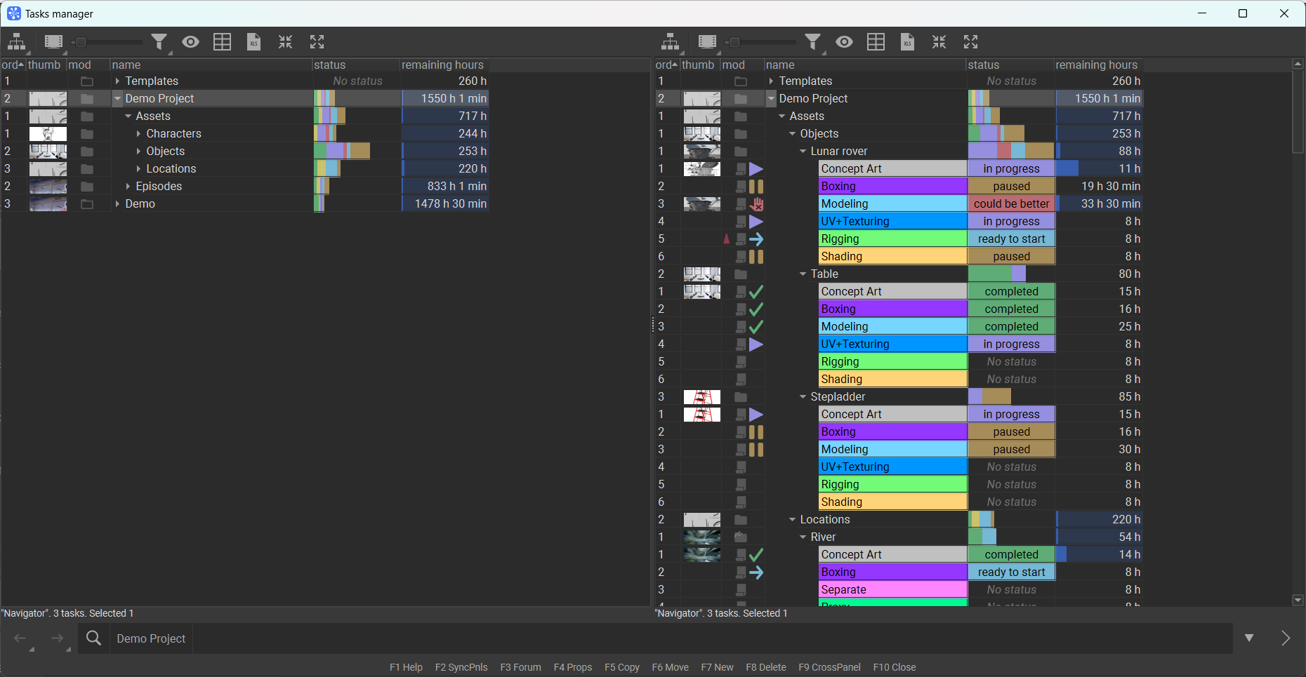Click the table columns icon in left panel toolbar
Image resolution: width=1306 pixels, height=677 pixels.
click(x=222, y=42)
